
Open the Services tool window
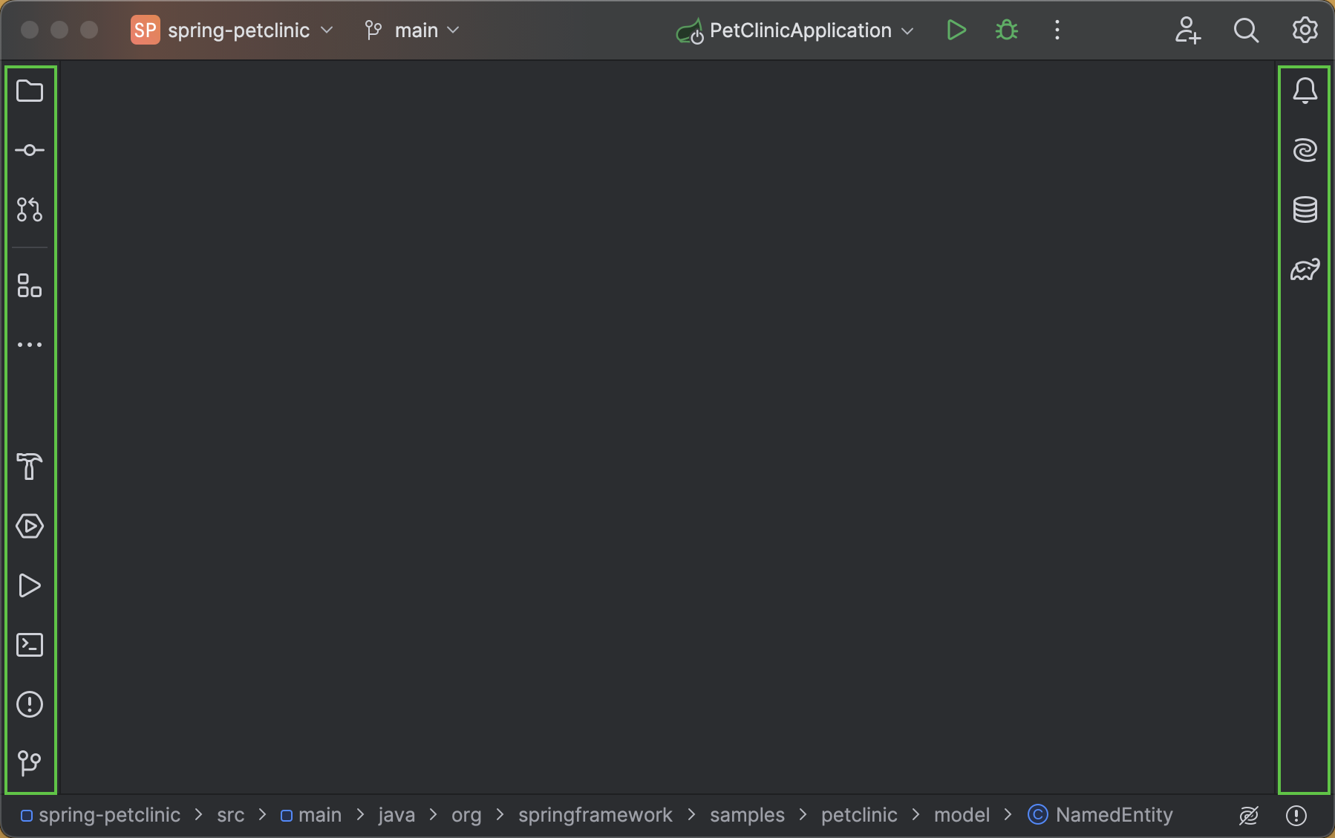point(30,526)
